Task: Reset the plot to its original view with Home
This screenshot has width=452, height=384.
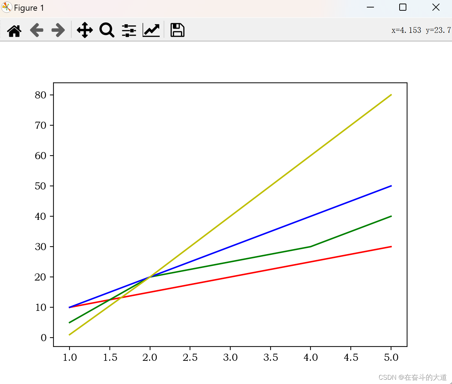Action: pyautogui.click(x=14, y=30)
